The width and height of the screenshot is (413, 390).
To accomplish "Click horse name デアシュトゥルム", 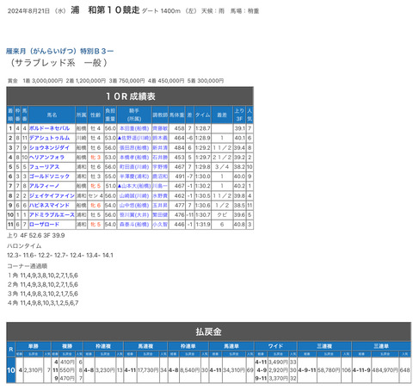I will 49,138.
